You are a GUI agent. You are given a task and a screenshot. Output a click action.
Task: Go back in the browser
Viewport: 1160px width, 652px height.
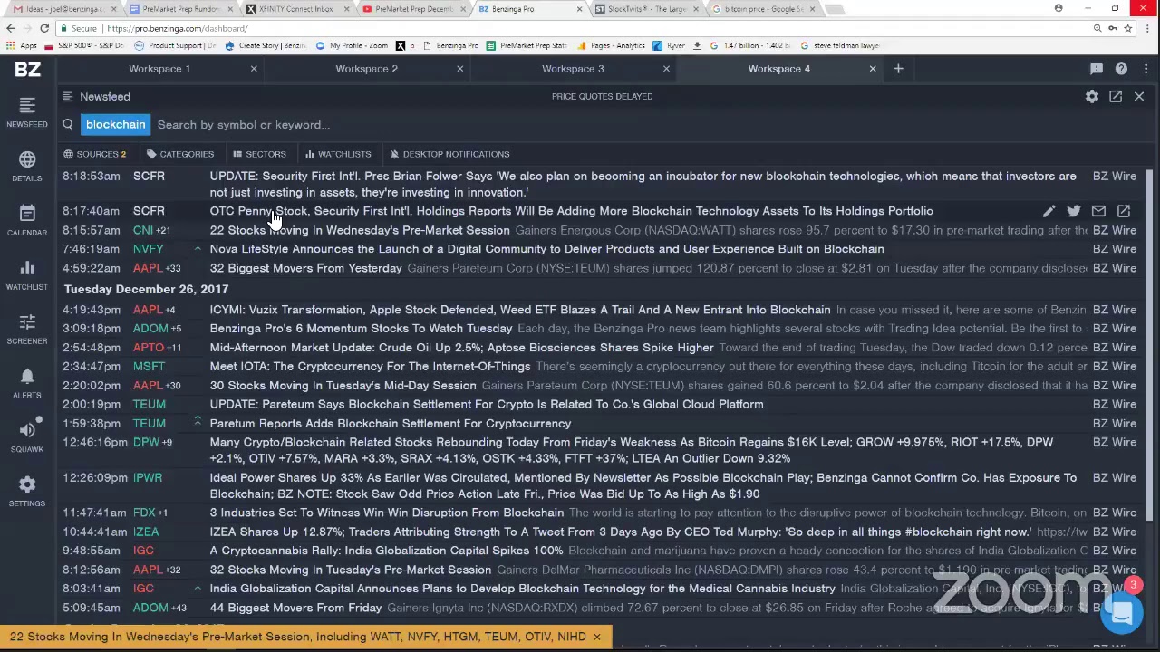[11, 28]
